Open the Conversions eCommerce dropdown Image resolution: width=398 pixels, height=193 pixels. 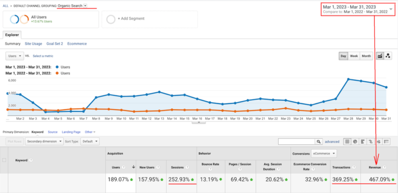324,154
